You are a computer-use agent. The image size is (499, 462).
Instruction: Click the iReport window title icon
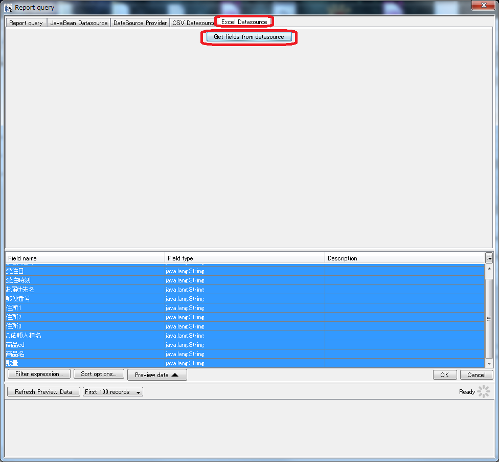(x=8, y=8)
